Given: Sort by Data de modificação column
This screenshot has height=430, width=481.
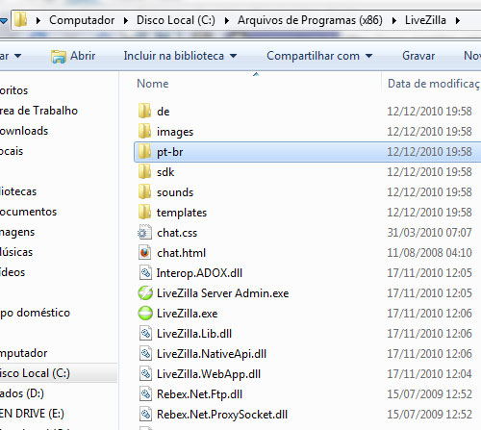Looking at the screenshot, I should pos(434,84).
